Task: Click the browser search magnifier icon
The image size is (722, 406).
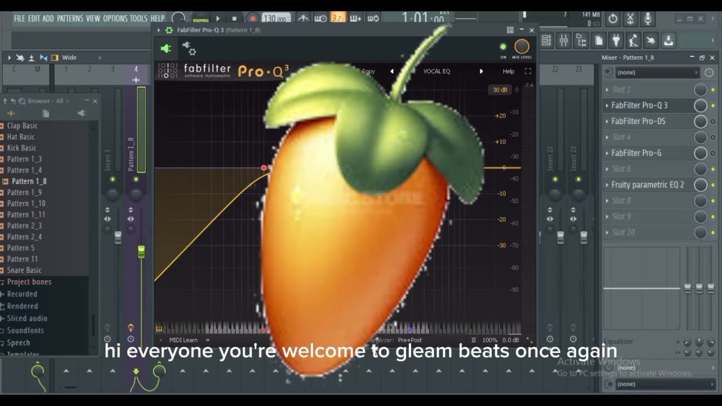Action: (22, 101)
